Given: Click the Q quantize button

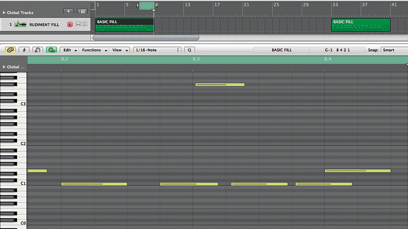Looking at the screenshot, I should (190, 50).
